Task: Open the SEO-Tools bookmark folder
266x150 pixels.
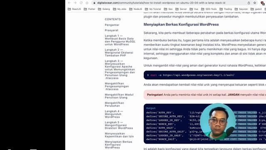Action: (x=209, y=9)
